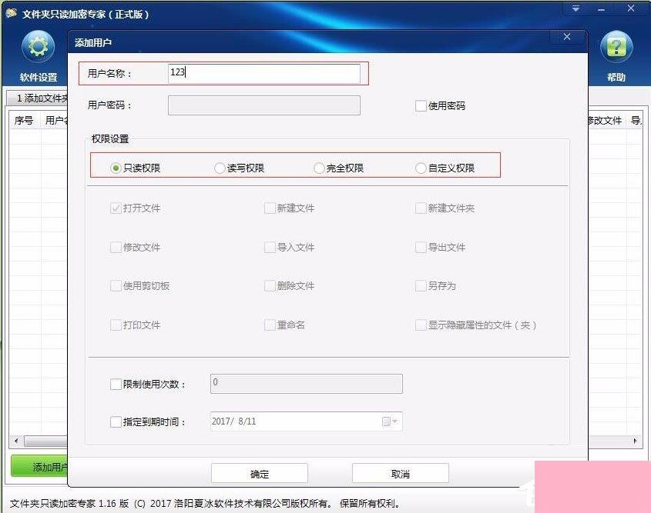Toggle the 限制使用次数 checkbox
Screen dimensions: 651x513
(x=116, y=384)
